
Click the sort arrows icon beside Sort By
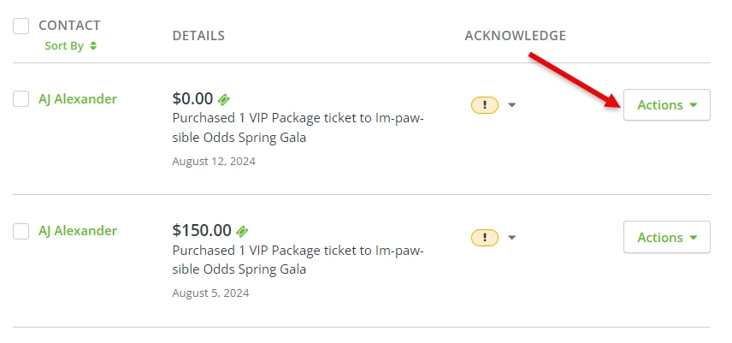[93, 46]
